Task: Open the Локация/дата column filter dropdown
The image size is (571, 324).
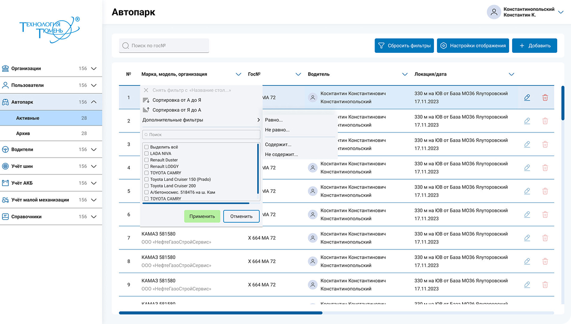Action: (x=511, y=75)
